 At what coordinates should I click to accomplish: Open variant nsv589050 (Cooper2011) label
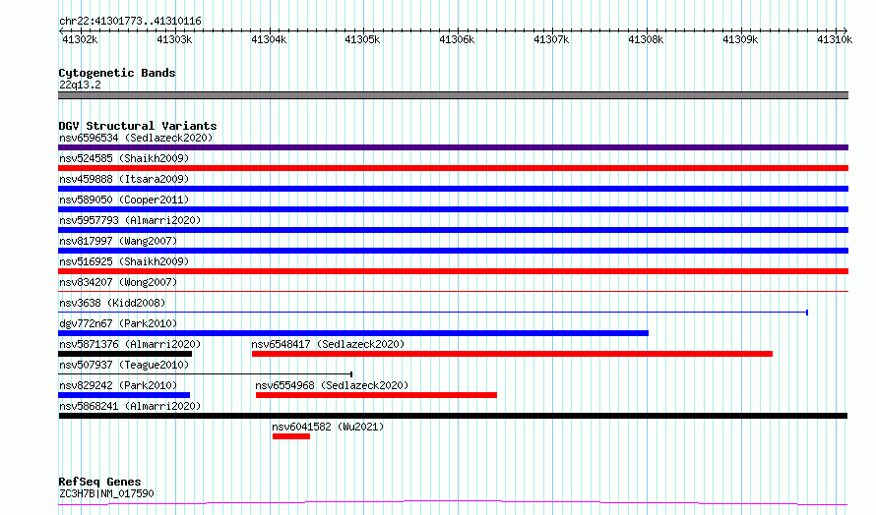(x=124, y=200)
